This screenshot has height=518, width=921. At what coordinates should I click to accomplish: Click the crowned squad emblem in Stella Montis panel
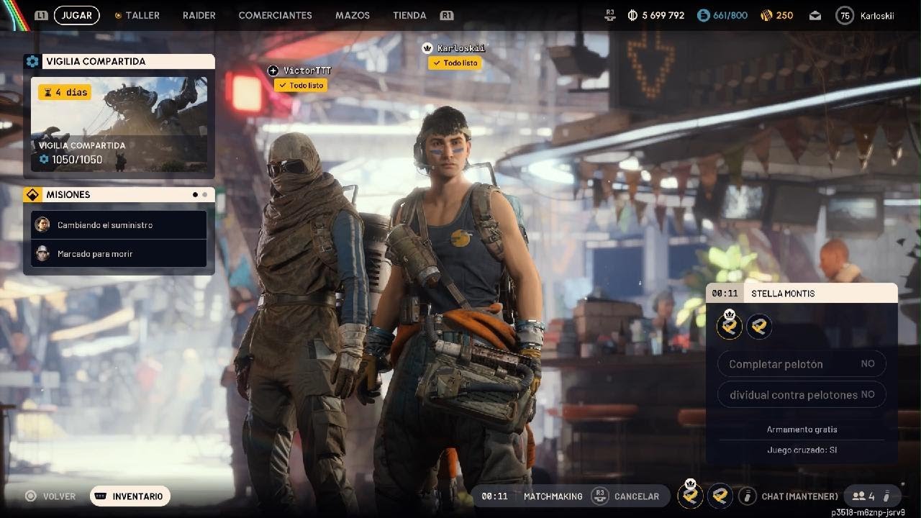point(730,327)
